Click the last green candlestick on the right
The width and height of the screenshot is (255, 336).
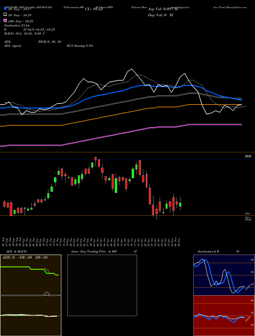pyautogui.click(x=180, y=205)
